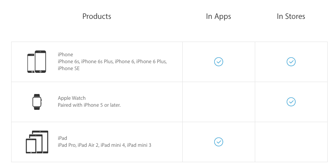Screen dimensions: 335x168
Task: Click the iPhone product title
Action: point(66,55)
